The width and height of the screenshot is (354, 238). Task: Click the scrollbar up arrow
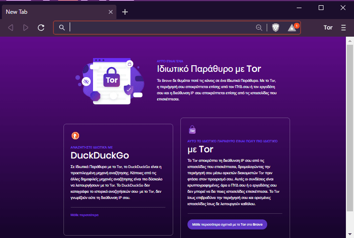coord(350,41)
